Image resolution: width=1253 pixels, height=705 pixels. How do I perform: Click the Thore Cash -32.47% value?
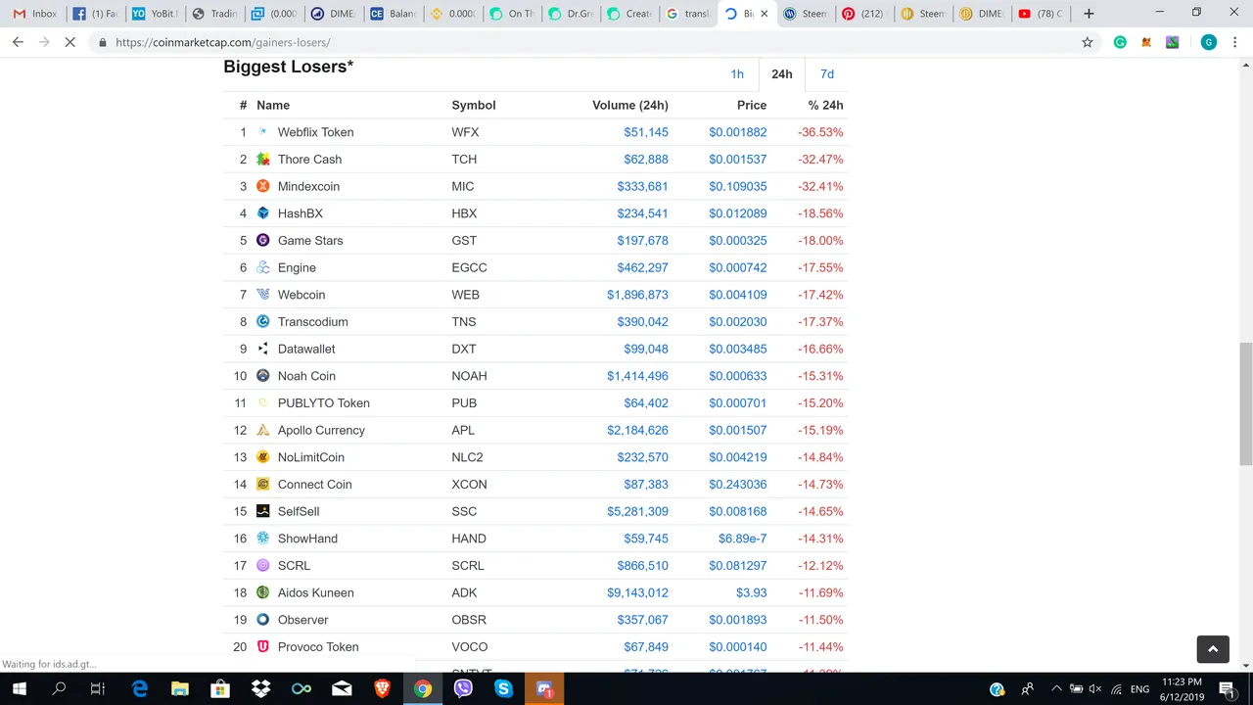click(x=820, y=159)
